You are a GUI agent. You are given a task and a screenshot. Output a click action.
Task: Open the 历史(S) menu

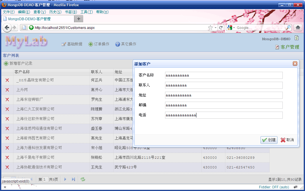(55, 12)
